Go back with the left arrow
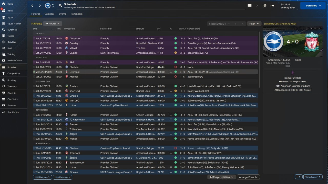This screenshot has width=328, height=184. click(x=32, y=6)
